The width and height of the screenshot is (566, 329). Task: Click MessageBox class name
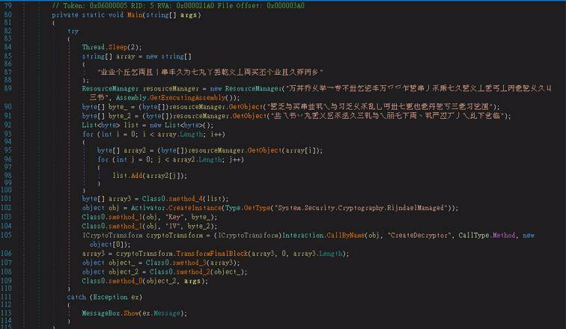(101, 313)
